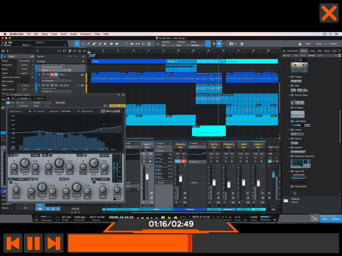The image size is (342, 256).
Task: Select the Range tool
Action: [83, 44]
